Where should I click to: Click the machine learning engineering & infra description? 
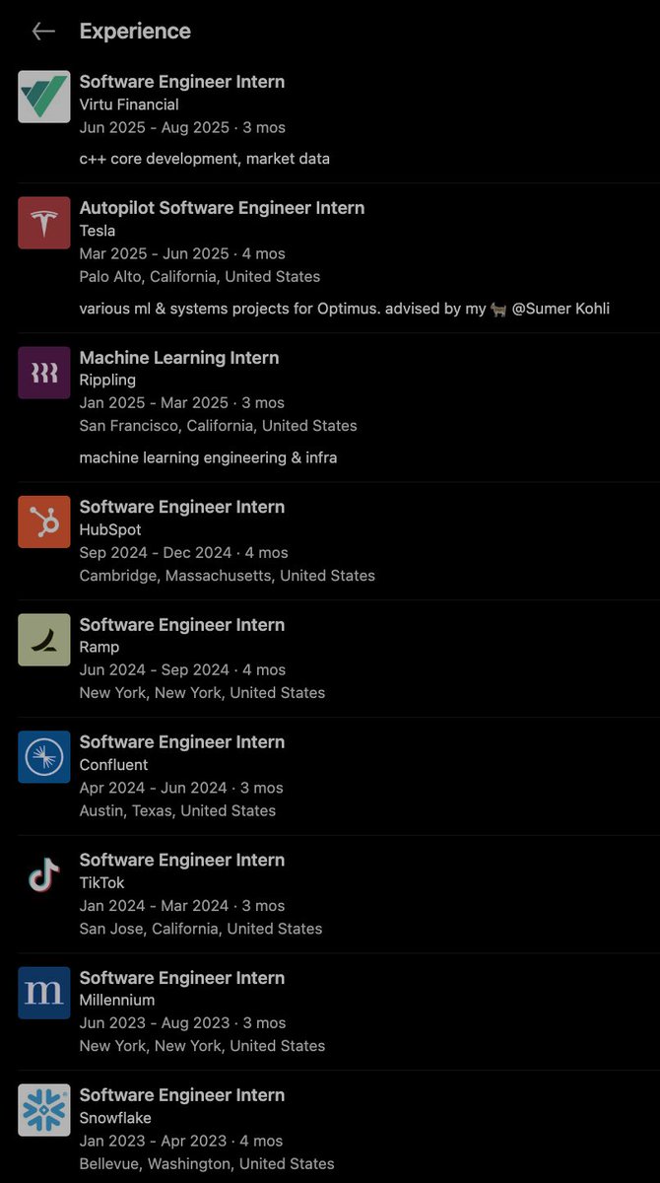click(x=208, y=457)
